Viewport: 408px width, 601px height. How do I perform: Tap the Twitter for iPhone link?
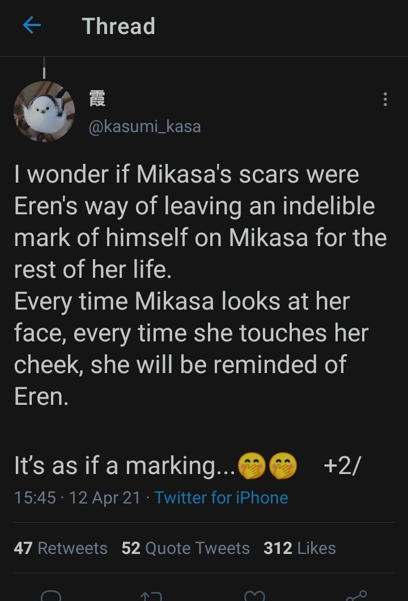point(221,498)
